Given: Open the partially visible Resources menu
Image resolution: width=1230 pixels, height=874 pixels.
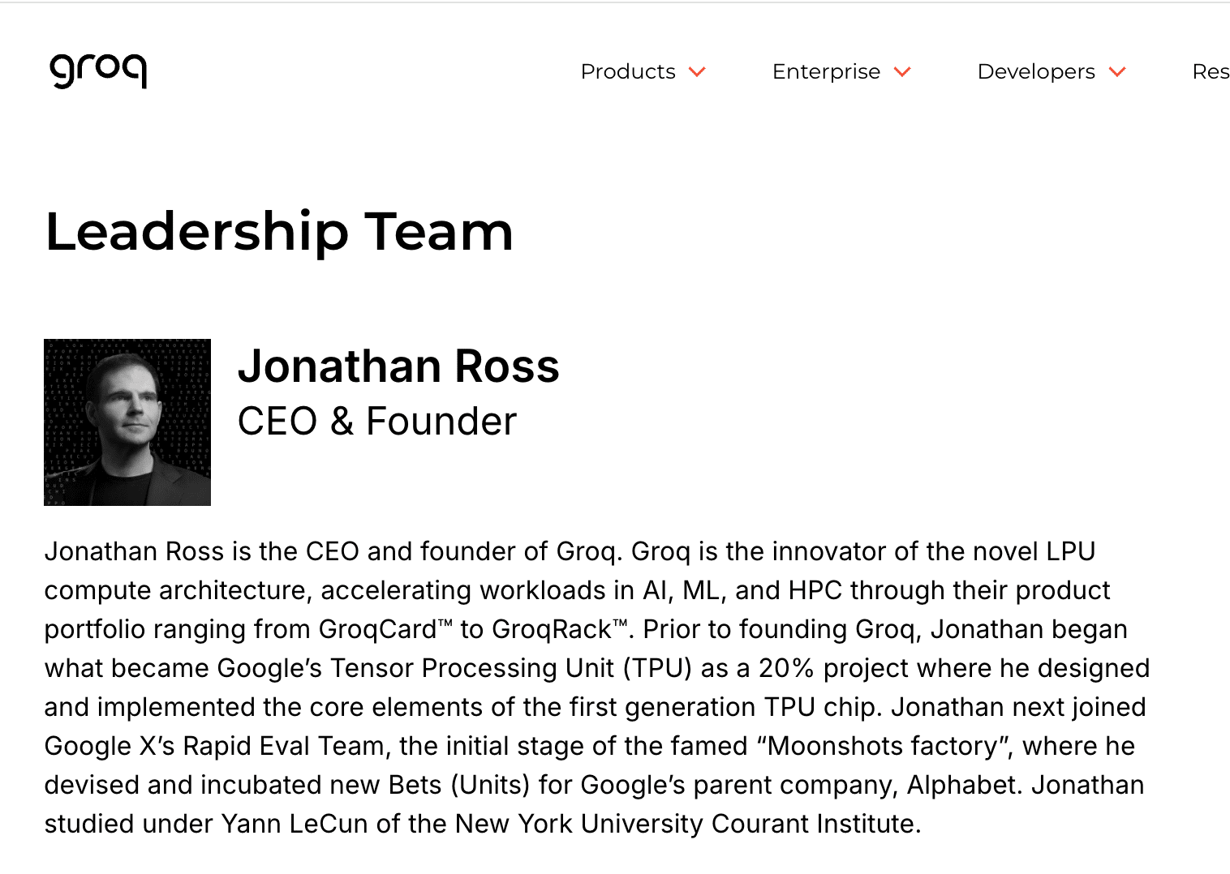Looking at the screenshot, I should [x=1210, y=72].
